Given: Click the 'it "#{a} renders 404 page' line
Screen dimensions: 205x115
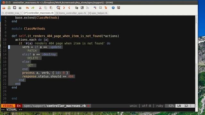Looking at the screenshot, I should [65, 43].
